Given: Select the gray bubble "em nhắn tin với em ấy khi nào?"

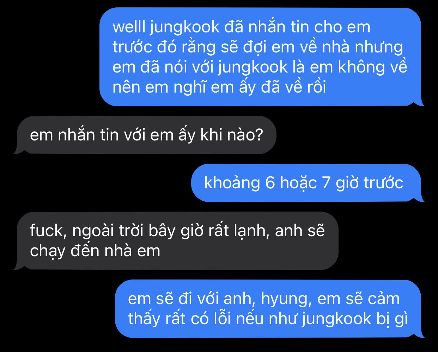Looking at the screenshot, I should point(145,135).
